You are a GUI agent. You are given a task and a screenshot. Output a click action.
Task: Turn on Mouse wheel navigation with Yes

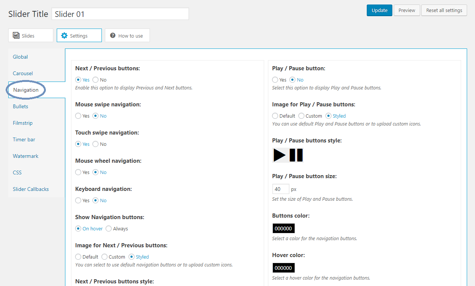78,172
